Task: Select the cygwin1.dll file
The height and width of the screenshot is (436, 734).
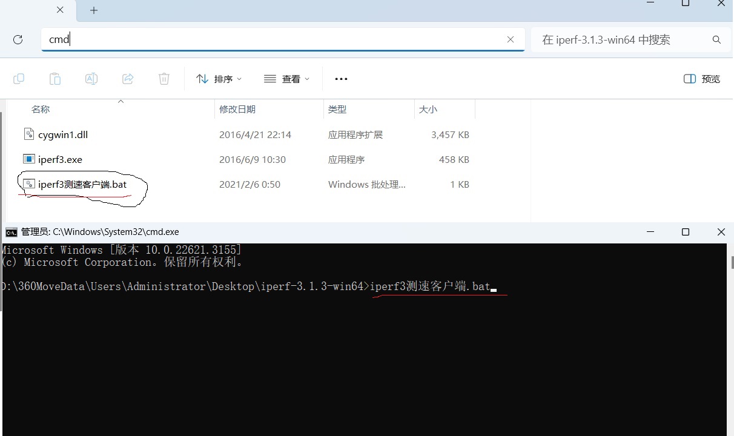Action: [x=63, y=134]
